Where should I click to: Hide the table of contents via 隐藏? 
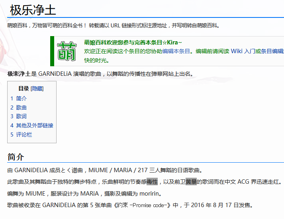tap(37, 88)
